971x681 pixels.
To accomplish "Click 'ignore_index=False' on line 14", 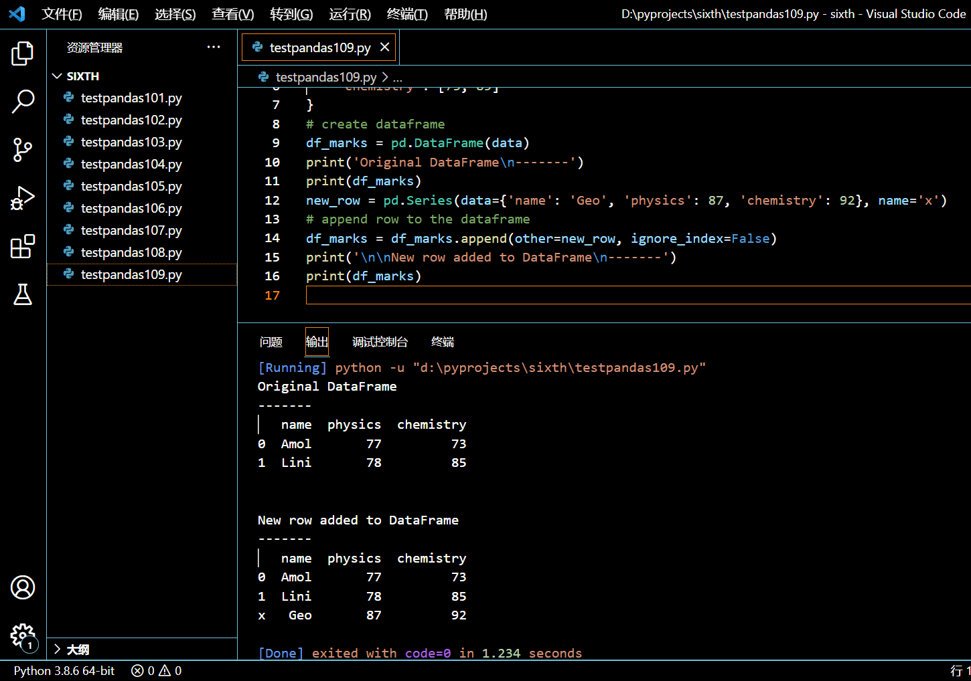I will coord(700,238).
